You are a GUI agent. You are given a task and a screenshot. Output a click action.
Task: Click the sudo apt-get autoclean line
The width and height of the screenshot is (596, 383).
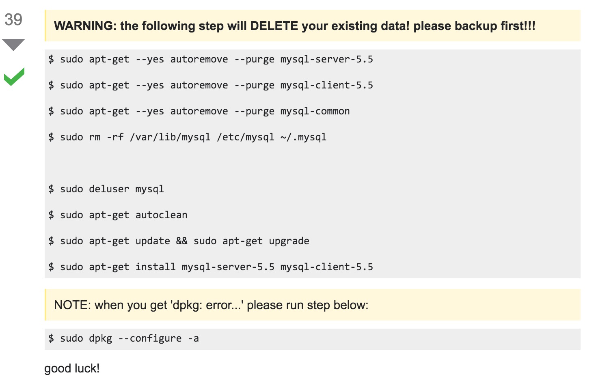click(x=118, y=215)
